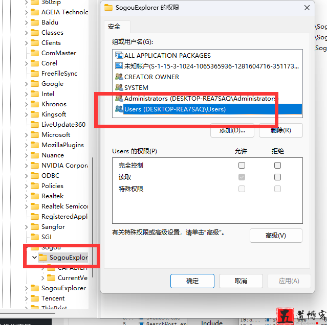Expand the AGEIA Technologies key
327x325 pixels.
click(26, 12)
